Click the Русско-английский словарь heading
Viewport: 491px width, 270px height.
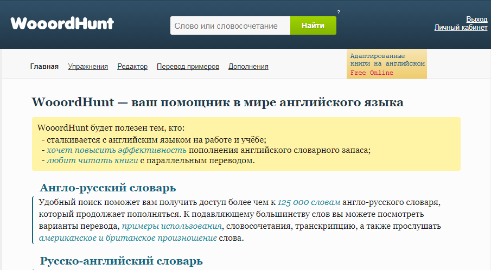click(121, 261)
